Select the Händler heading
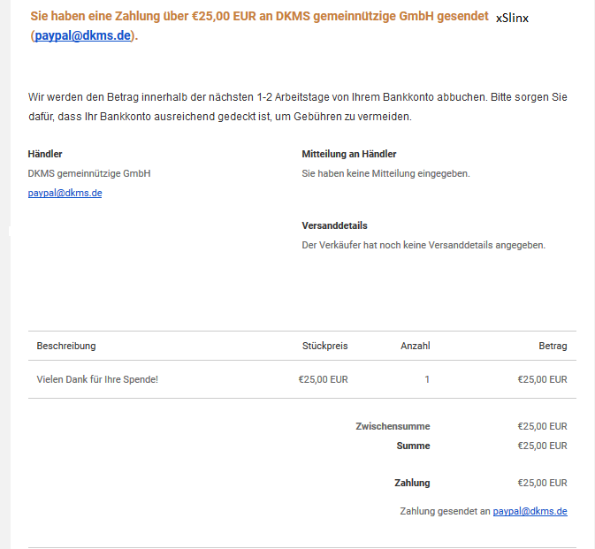Screen dimensions: 595x549 tap(45, 154)
